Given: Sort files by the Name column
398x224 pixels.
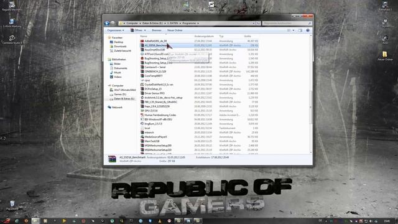Looking at the screenshot, I should [144, 36].
